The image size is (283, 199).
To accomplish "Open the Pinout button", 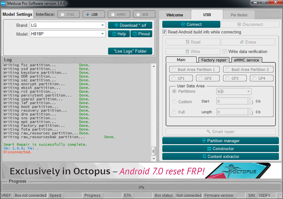I will [141, 34].
